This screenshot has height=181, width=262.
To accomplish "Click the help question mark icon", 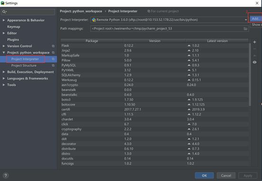I will [x=6, y=175].
